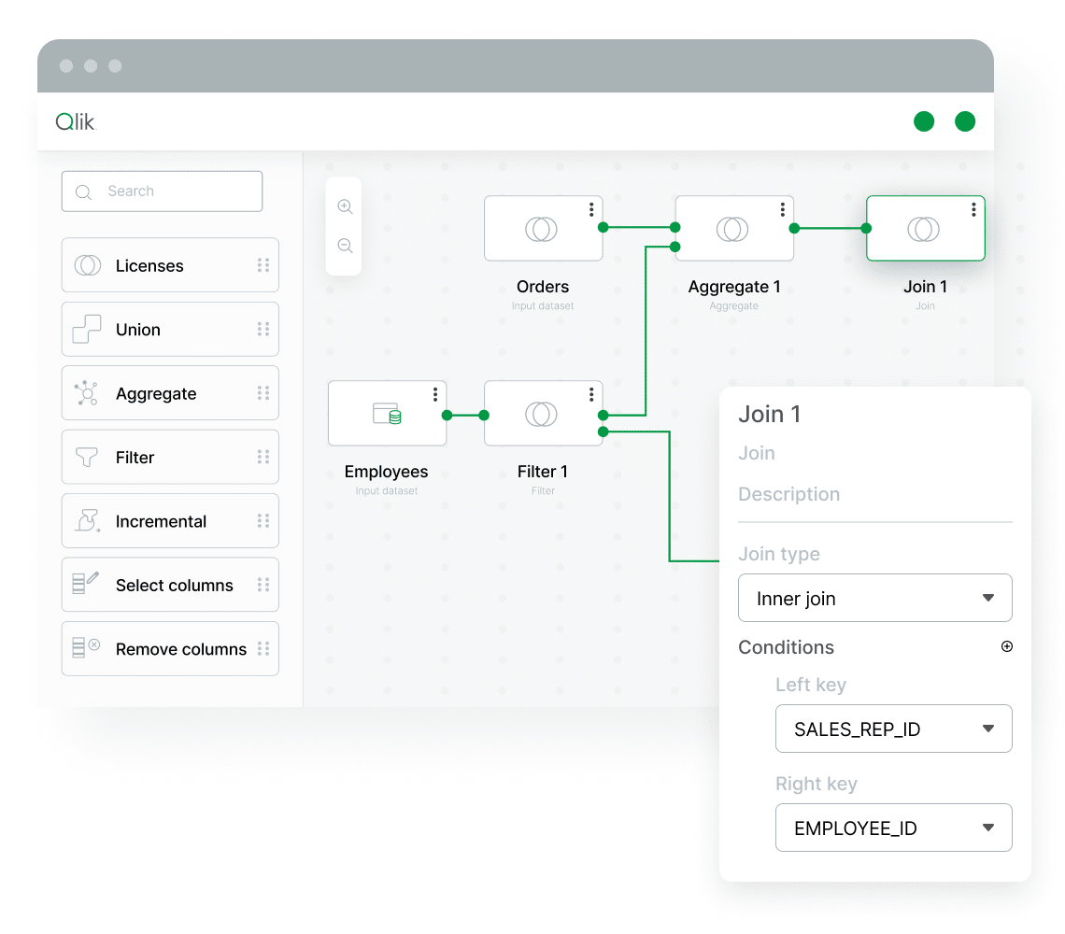Select the Remove columns icon
This screenshot has height=934, width=1065.
[86, 647]
